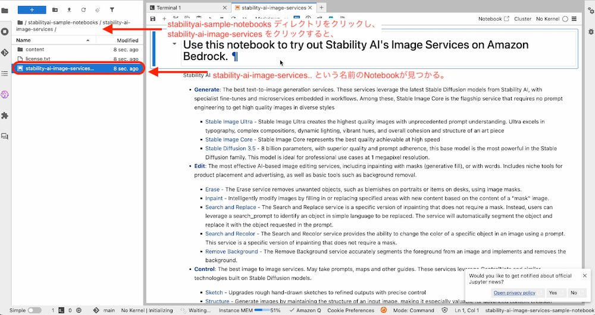Click the heading cell anchor pilcrow link
The width and height of the screenshot is (595, 315).
(x=235, y=56)
